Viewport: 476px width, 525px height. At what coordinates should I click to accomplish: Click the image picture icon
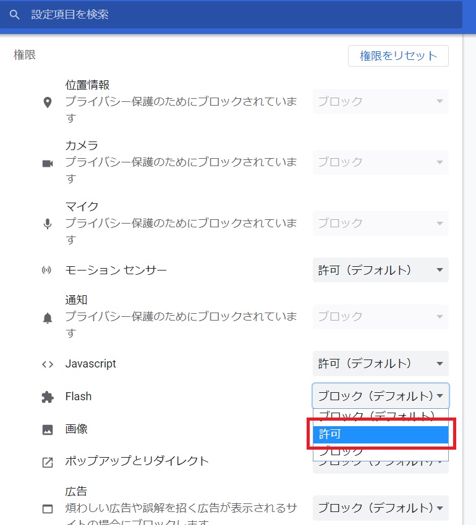click(x=48, y=430)
